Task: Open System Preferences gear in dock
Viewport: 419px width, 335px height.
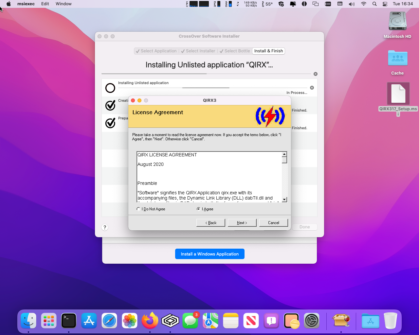Action: click(x=312, y=321)
